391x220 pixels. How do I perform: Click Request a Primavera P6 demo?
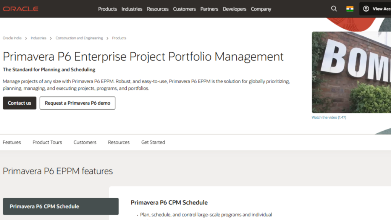[x=77, y=103]
